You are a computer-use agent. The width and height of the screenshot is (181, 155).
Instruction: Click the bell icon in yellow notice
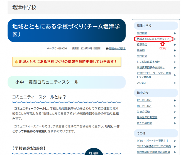(x=16, y=62)
